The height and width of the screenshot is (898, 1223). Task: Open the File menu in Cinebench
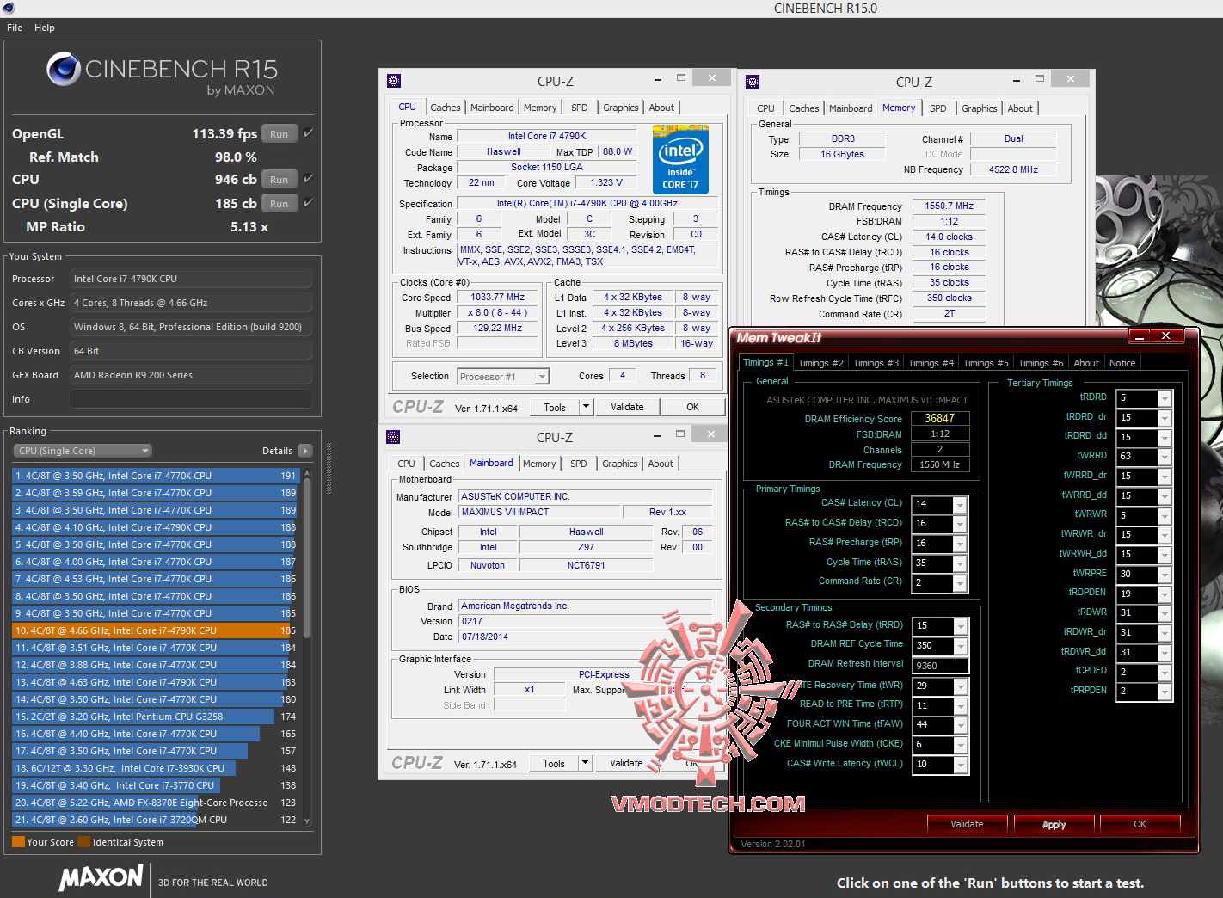(x=15, y=28)
